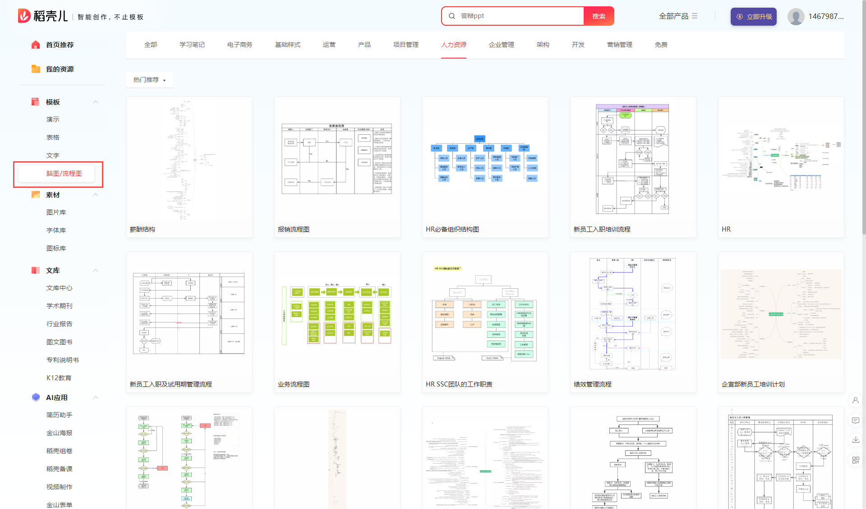Image resolution: width=866 pixels, height=509 pixels.
Task: Click the Docer flame logo icon
Action: point(24,16)
